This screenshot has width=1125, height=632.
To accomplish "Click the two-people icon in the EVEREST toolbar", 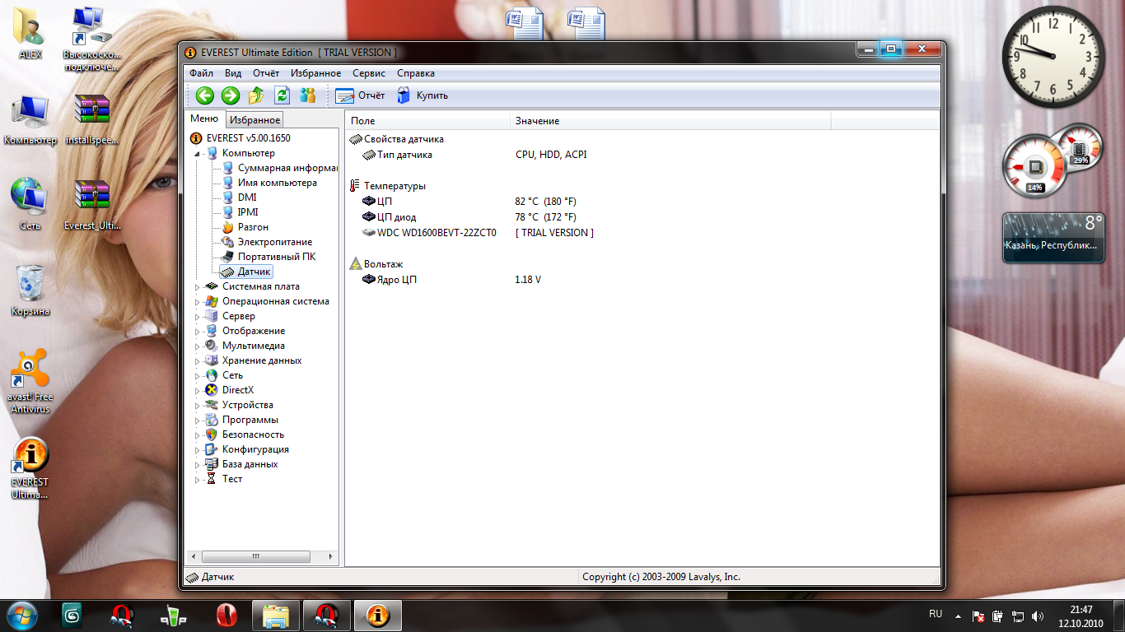I will (x=307, y=95).
